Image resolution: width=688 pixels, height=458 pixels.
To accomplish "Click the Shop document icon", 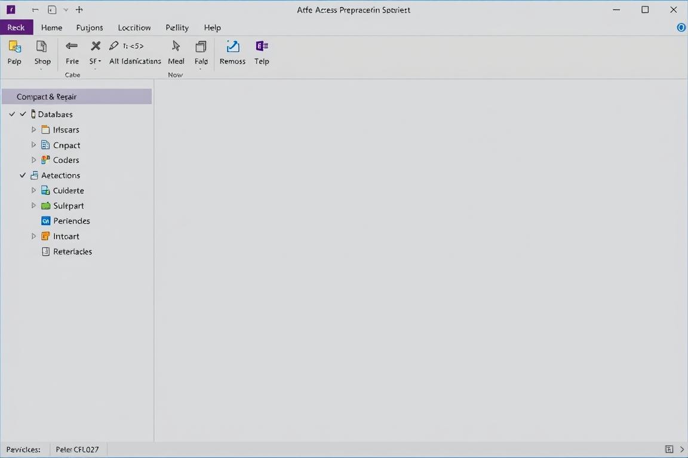I will point(42,47).
